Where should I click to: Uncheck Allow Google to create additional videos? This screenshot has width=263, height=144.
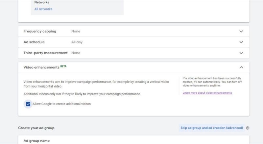tap(28, 104)
